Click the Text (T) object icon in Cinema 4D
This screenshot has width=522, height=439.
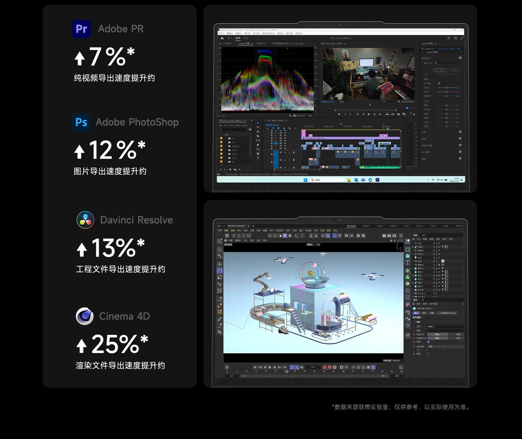click(x=408, y=262)
